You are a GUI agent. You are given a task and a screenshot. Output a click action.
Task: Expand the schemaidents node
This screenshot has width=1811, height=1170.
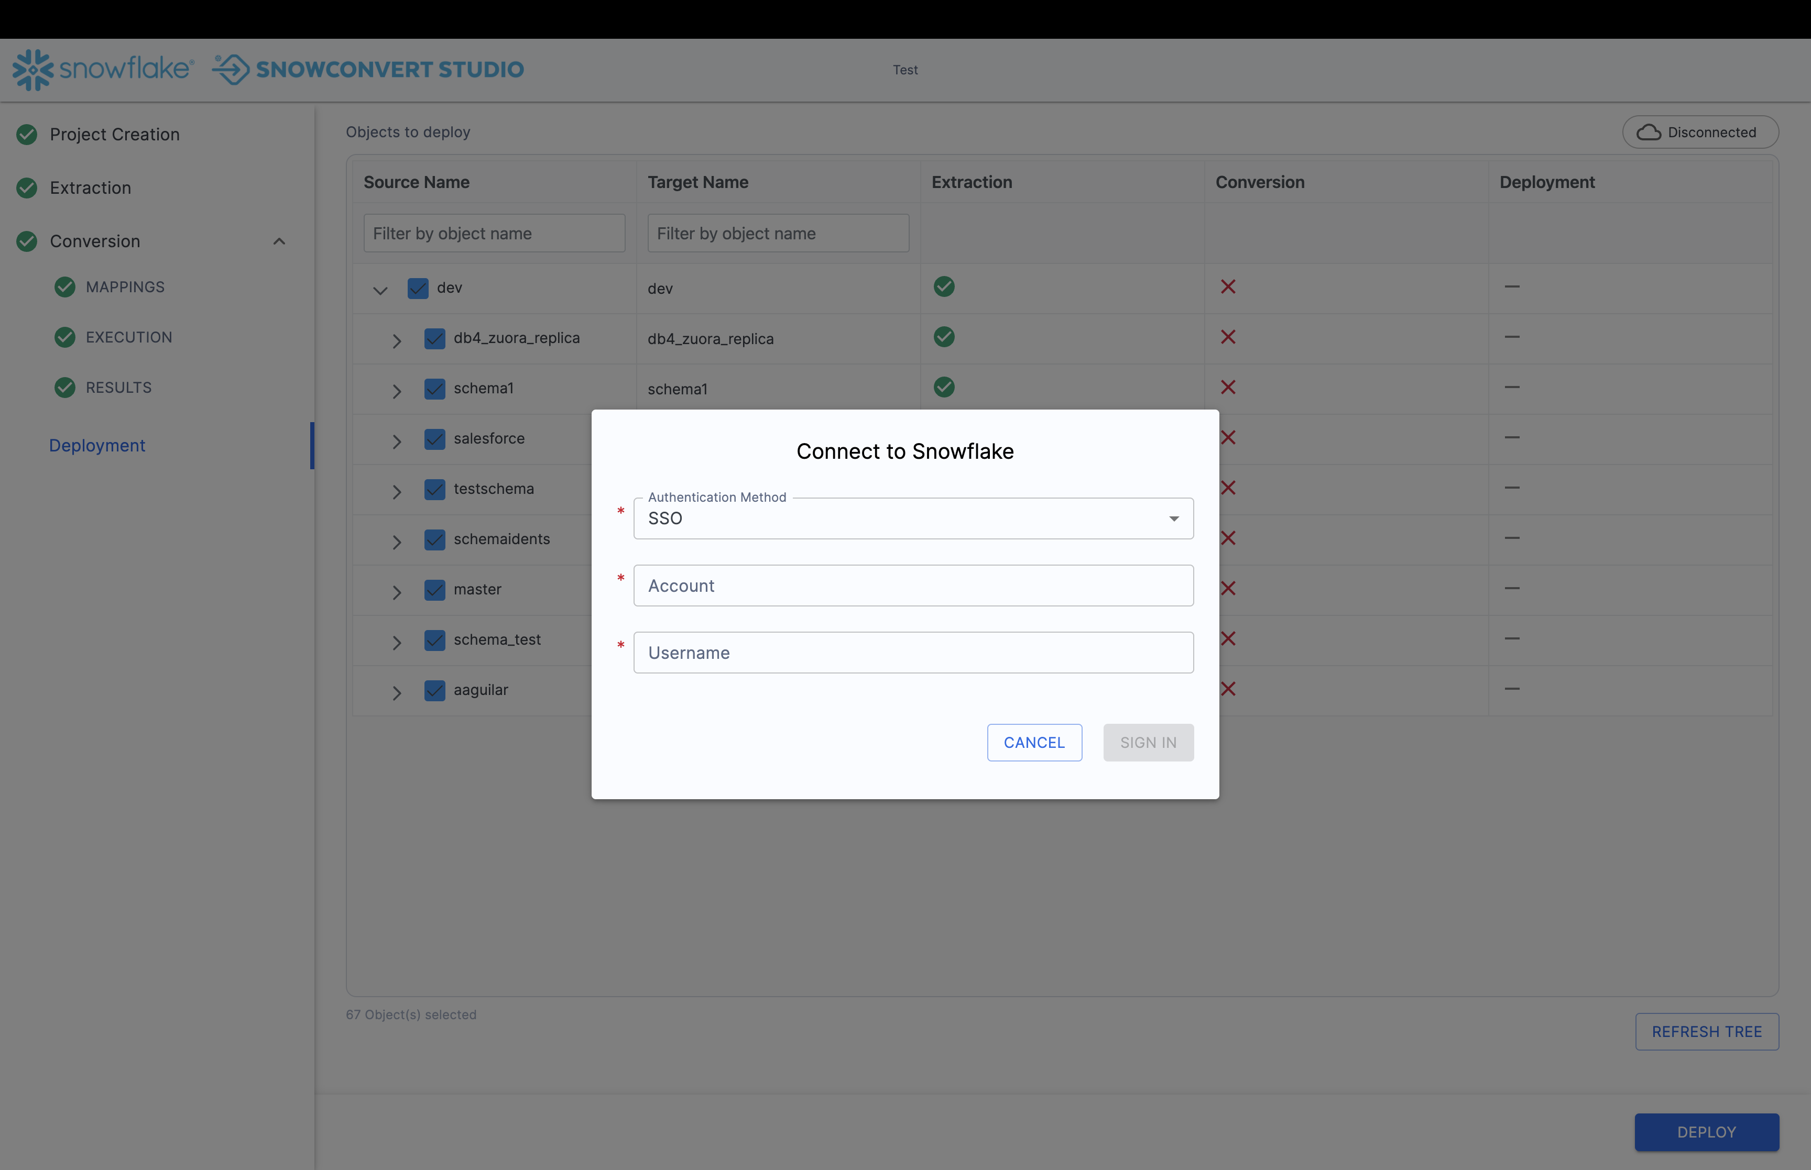(397, 542)
